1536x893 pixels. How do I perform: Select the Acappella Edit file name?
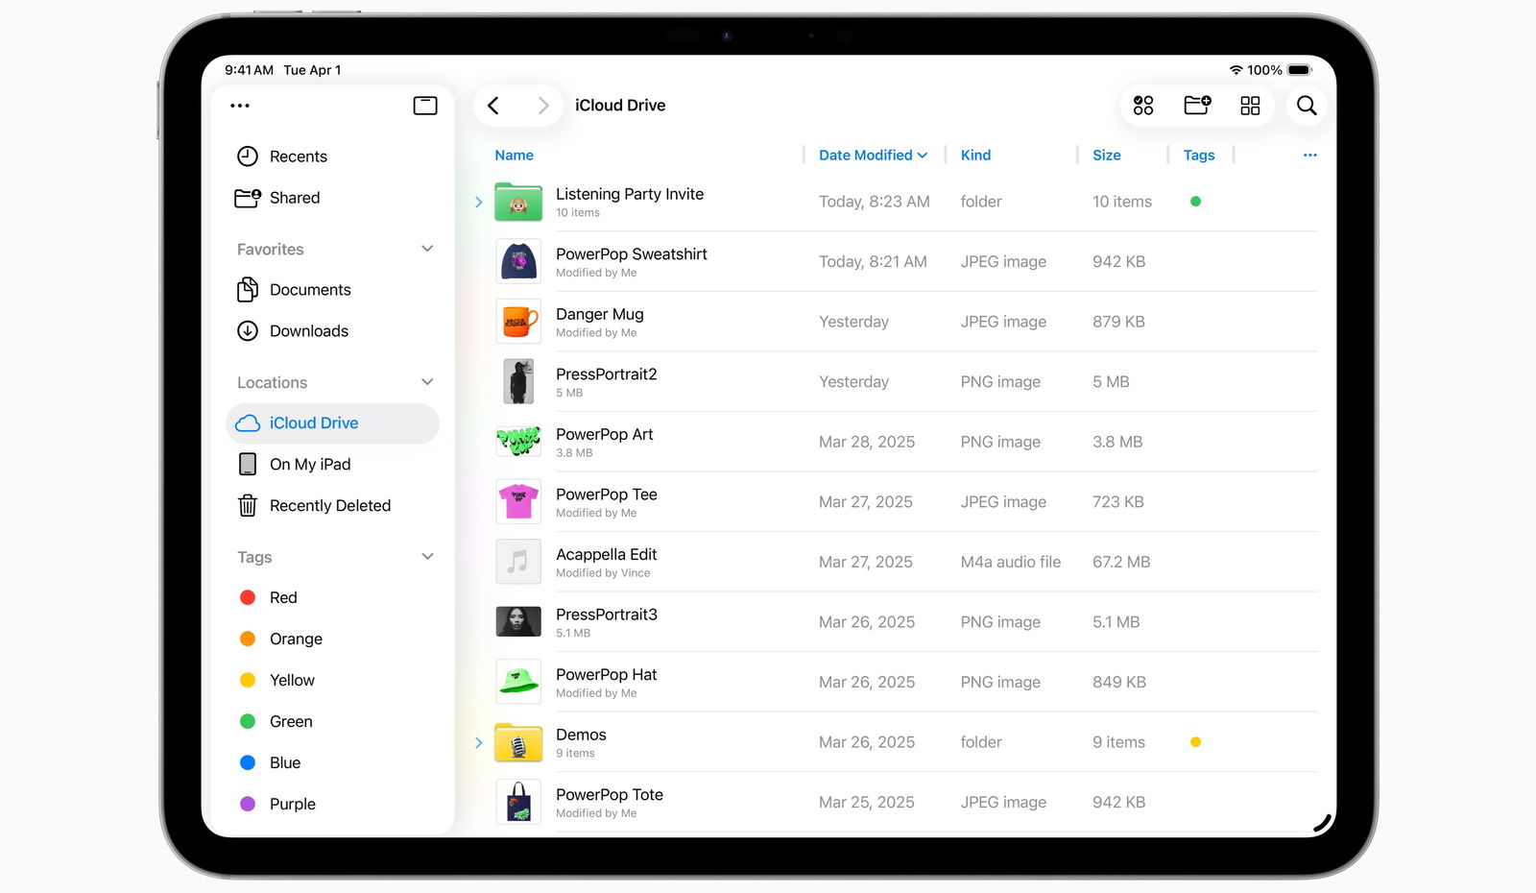click(607, 555)
